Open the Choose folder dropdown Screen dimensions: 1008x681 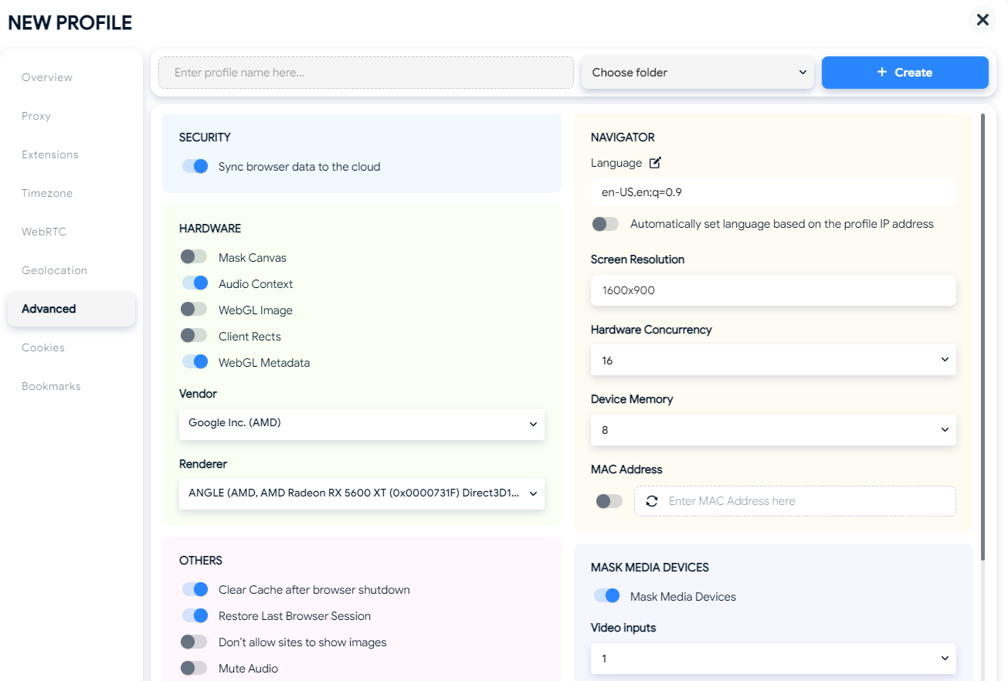click(697, 73)
